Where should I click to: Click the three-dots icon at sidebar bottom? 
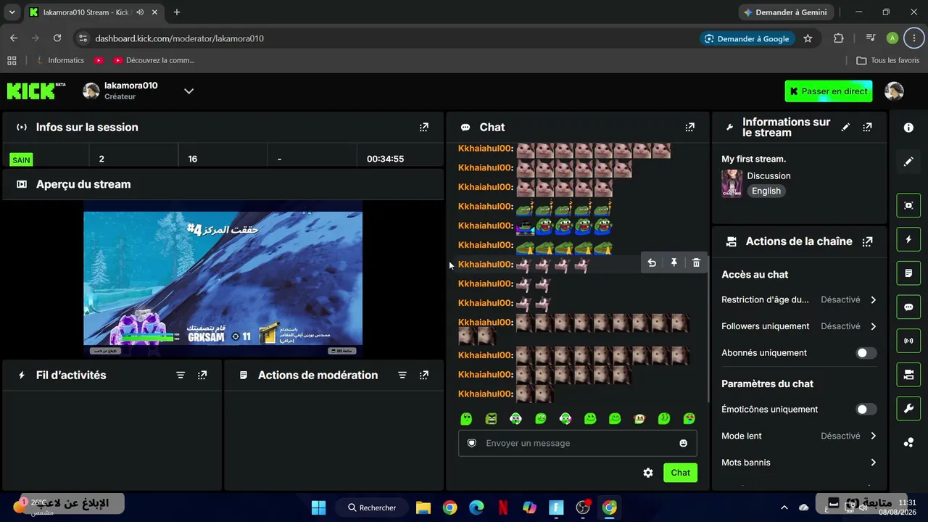(x=908, y=443)
